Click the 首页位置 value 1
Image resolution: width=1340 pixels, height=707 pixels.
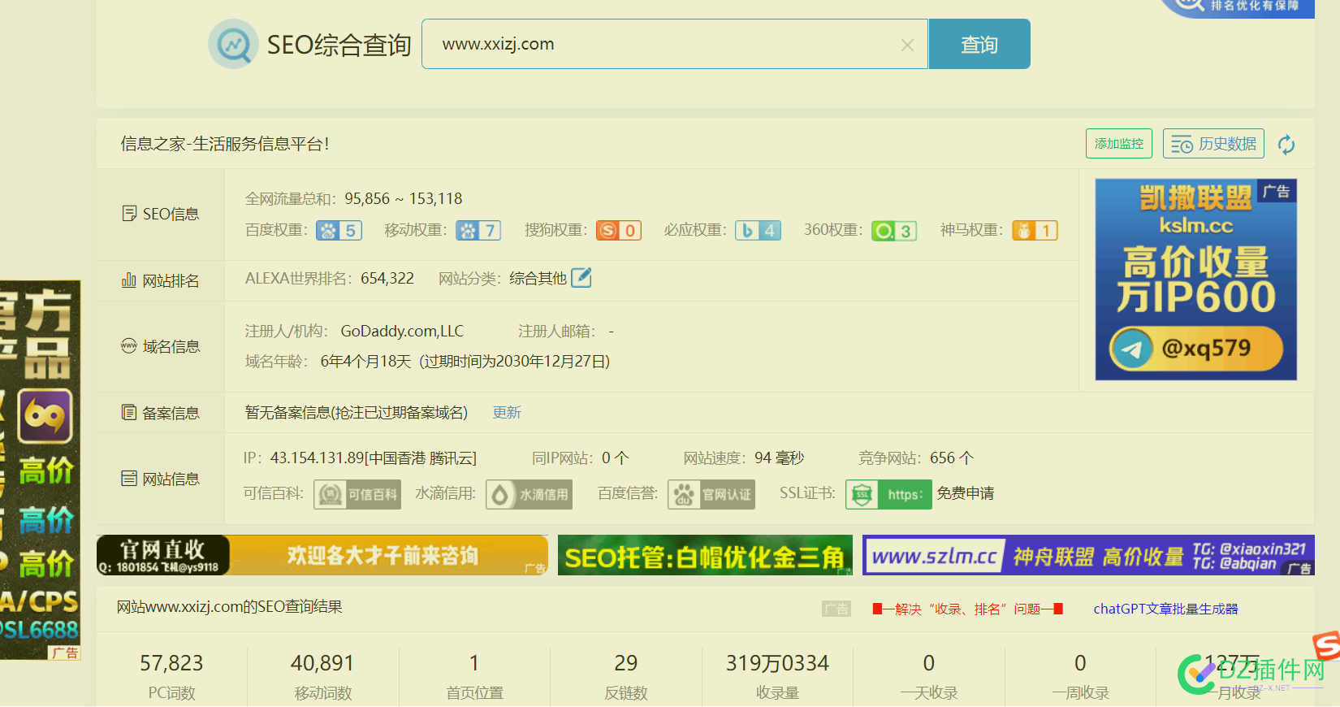(474, 663)
